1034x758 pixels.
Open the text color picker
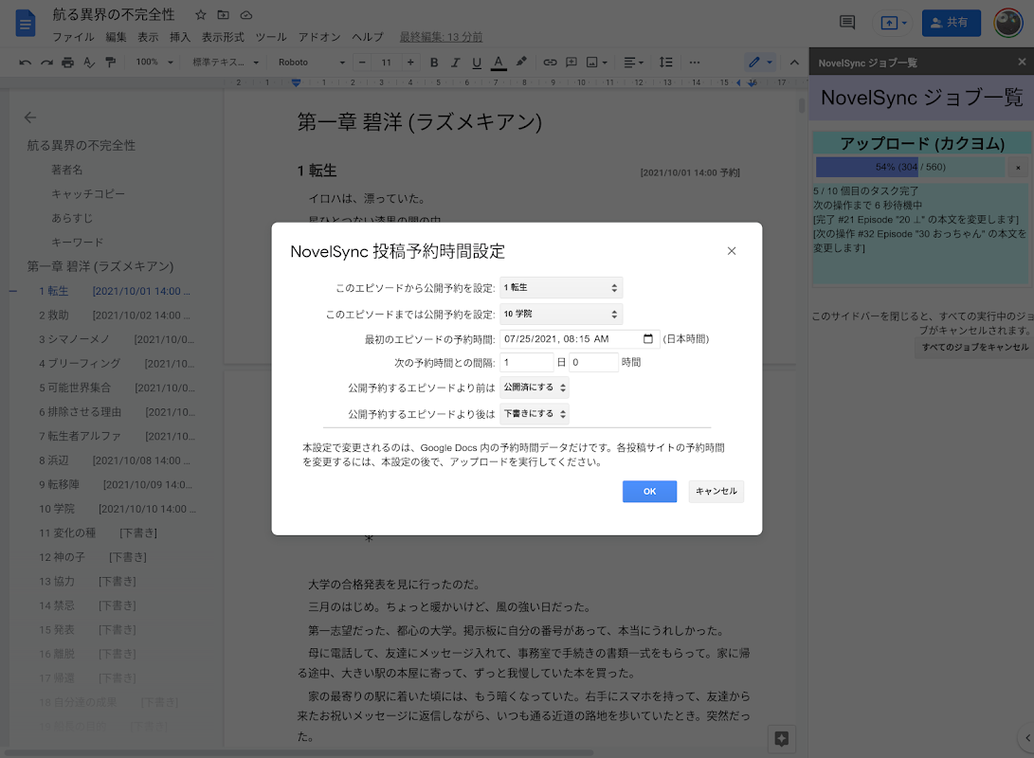[x=499, y=63]
